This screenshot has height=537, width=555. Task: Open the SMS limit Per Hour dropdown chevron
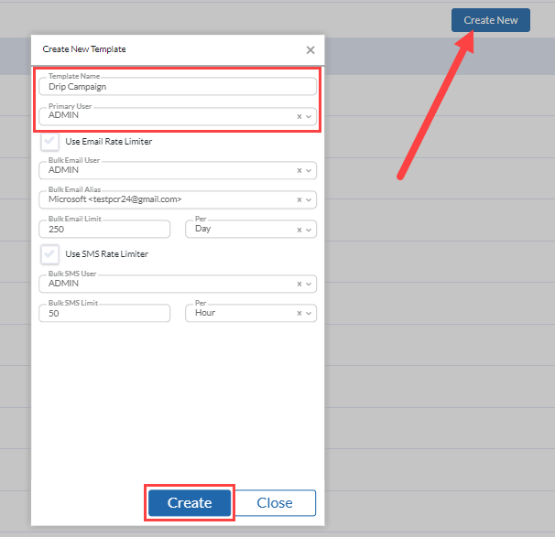coord(309,314)
